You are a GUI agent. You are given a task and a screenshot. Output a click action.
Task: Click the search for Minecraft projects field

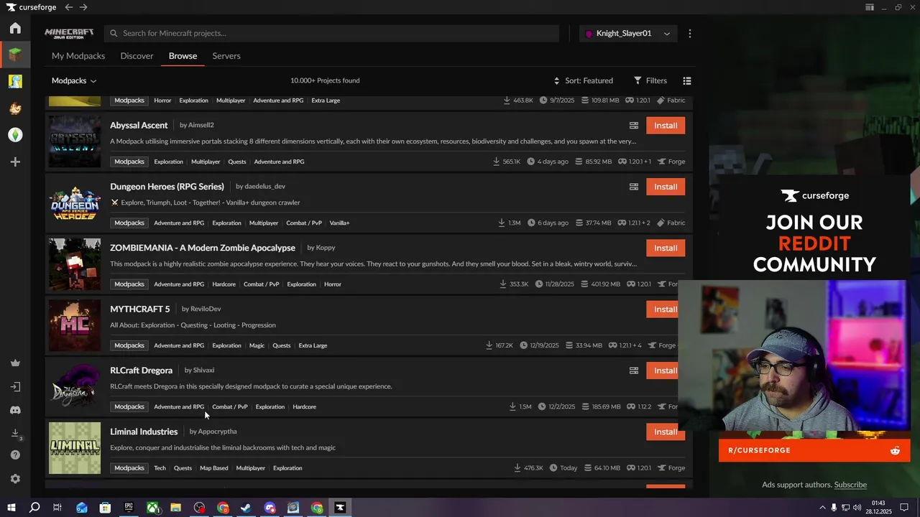point(331,33)
